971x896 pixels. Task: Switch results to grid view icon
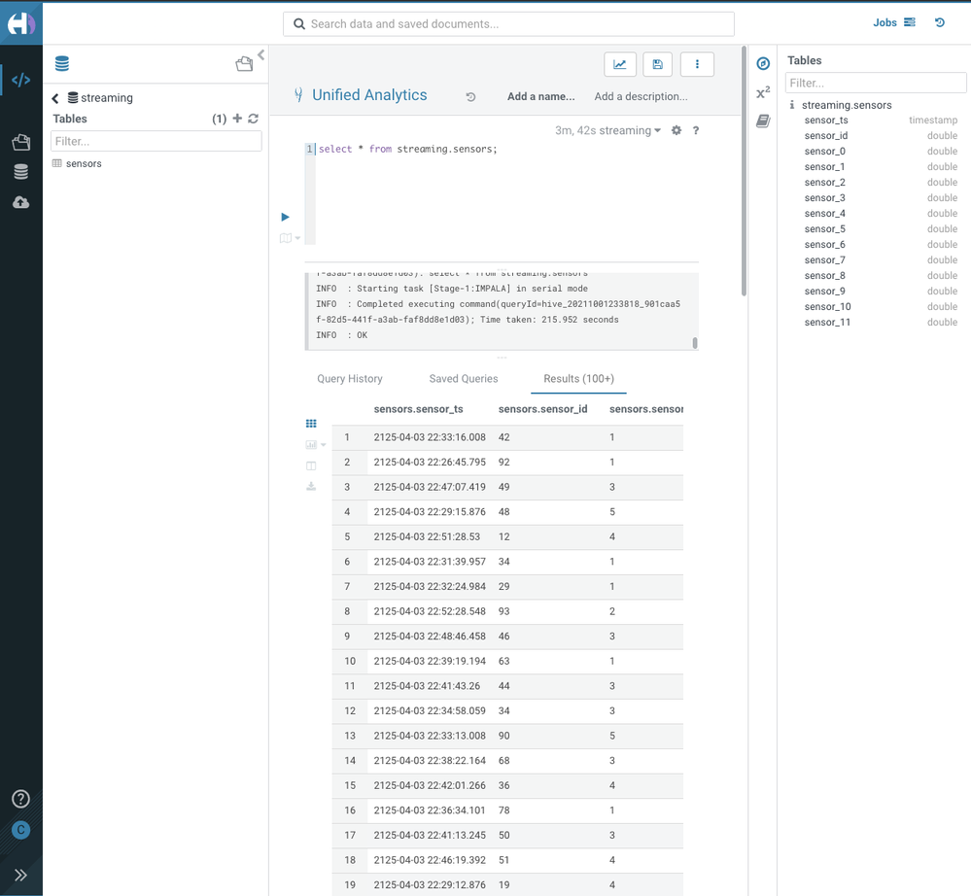pyautogui.click(x=311, y=424)
